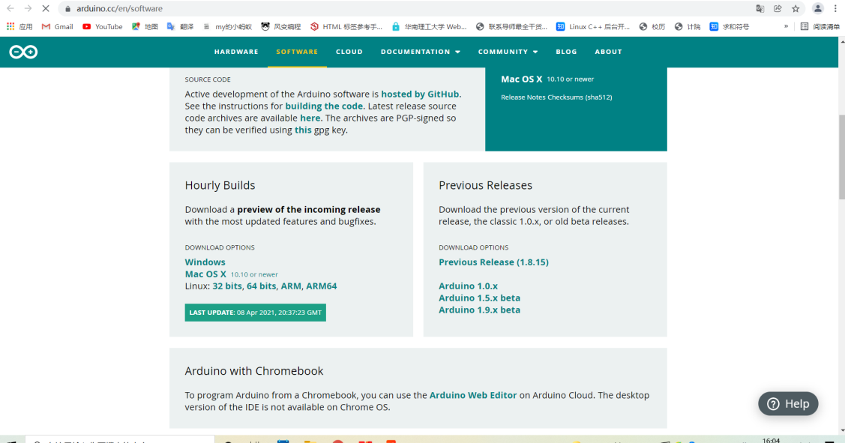The height and width of the screenshot is (443, 845).
Task: Open the 华南理工大学 Web bookmark
Action: tap(429, 26)
